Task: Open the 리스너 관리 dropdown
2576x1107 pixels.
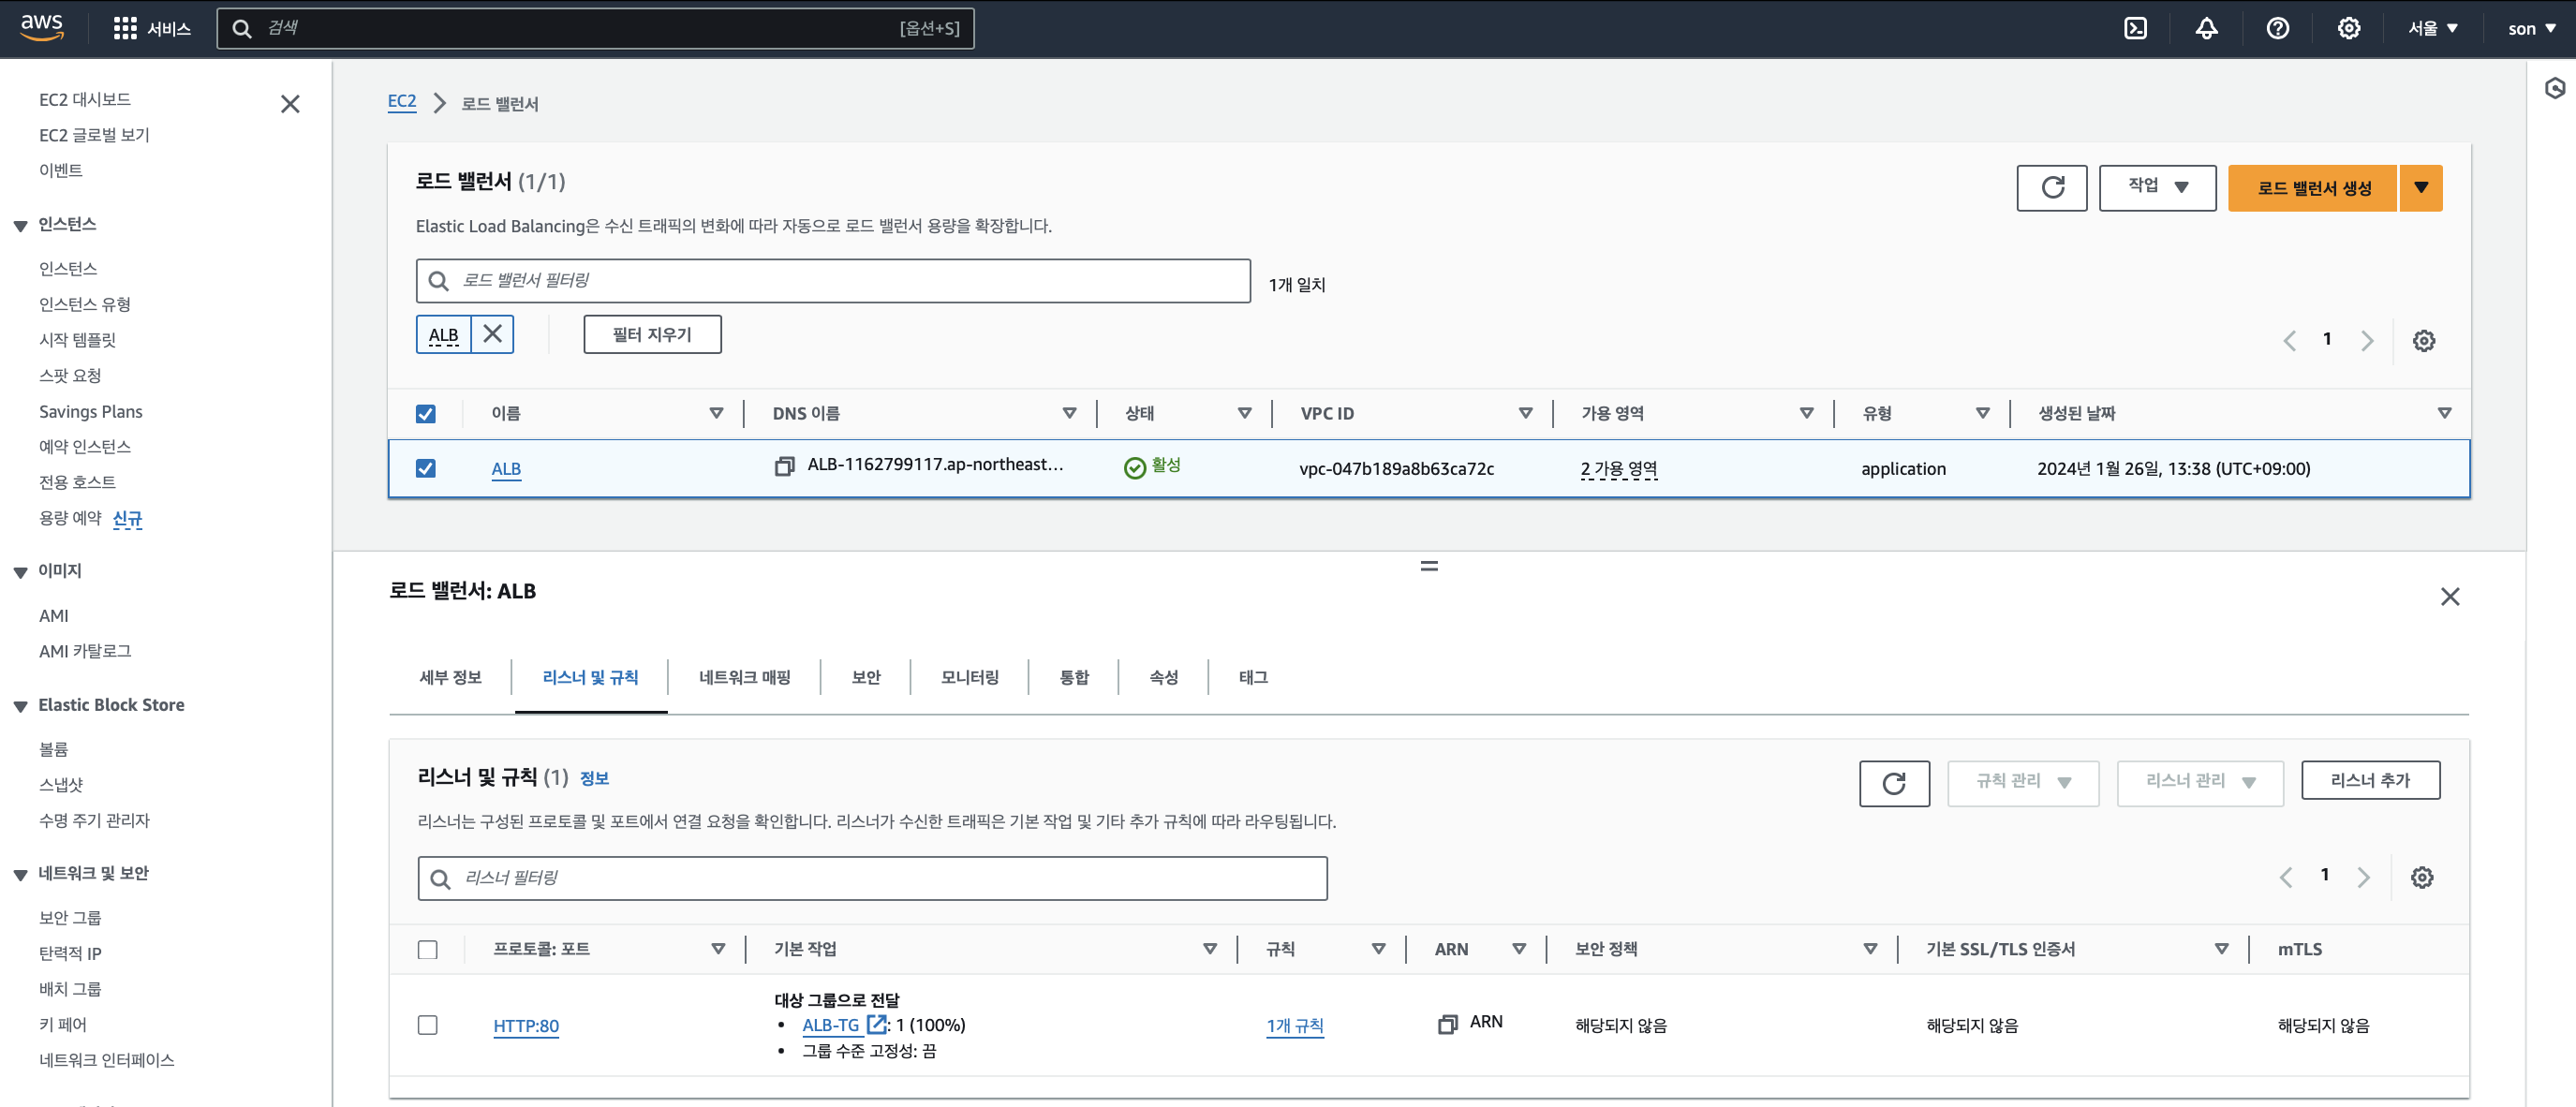Action: coord(2199,783)
